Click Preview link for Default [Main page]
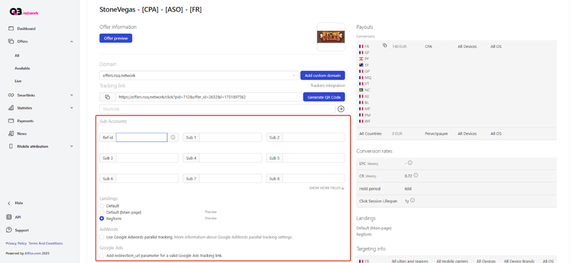Viewport: 576px width, 263px height. 211,212
